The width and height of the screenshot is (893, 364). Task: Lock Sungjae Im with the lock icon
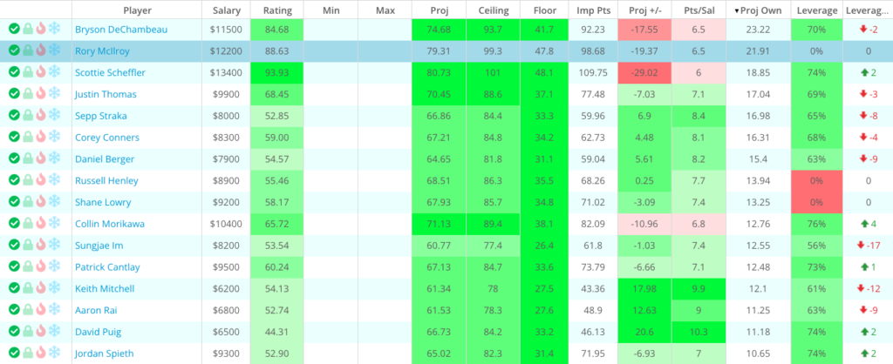28,245
